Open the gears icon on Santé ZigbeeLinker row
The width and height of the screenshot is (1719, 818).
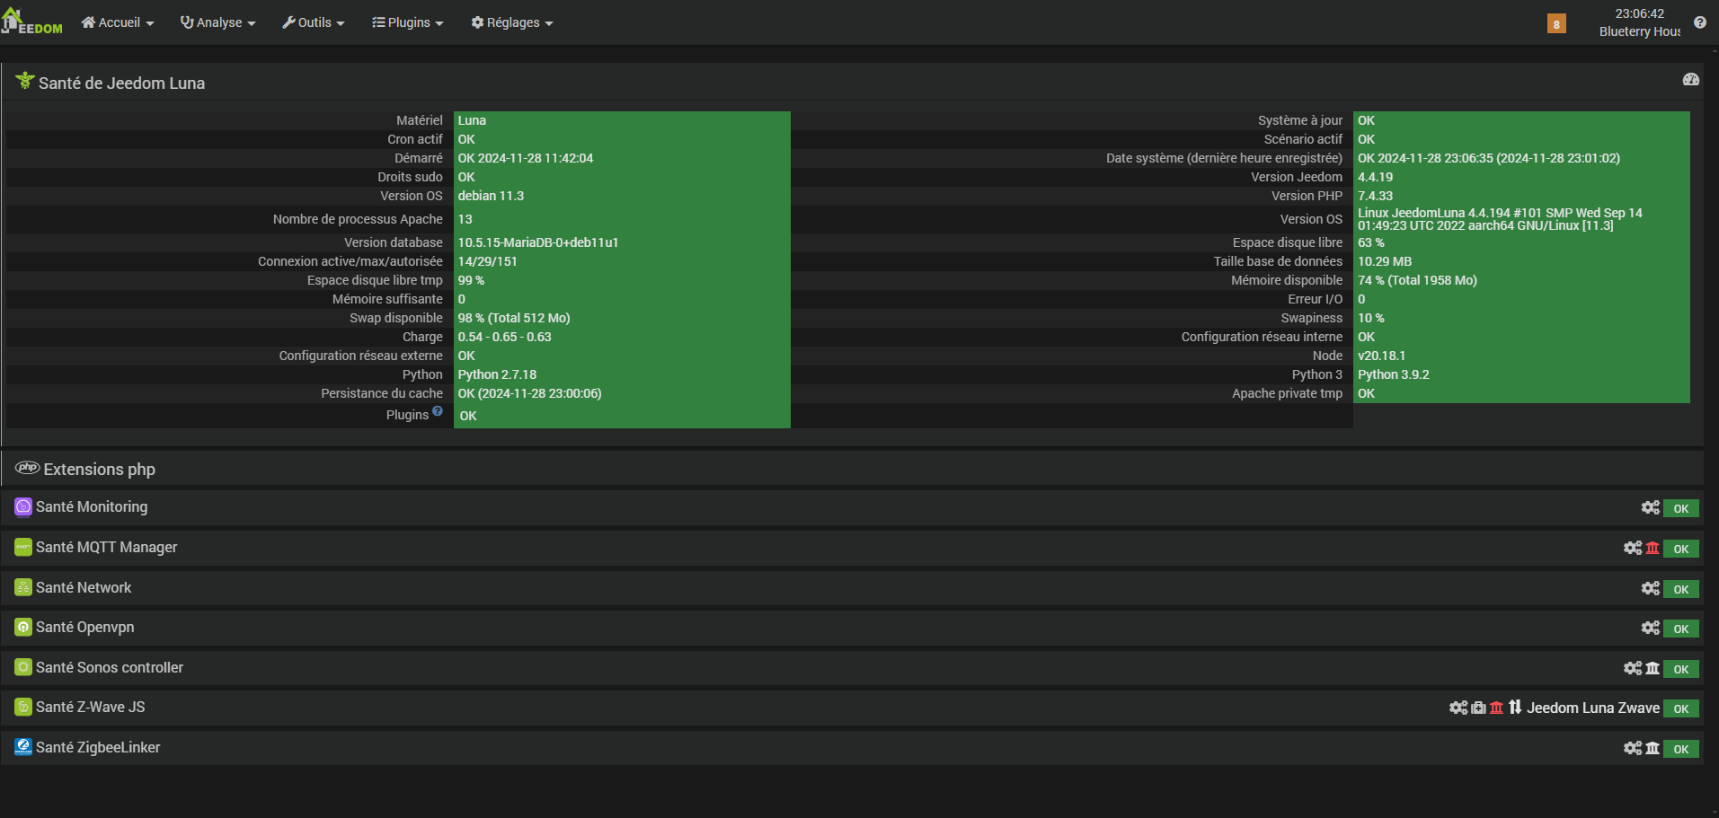point(1633,748)
